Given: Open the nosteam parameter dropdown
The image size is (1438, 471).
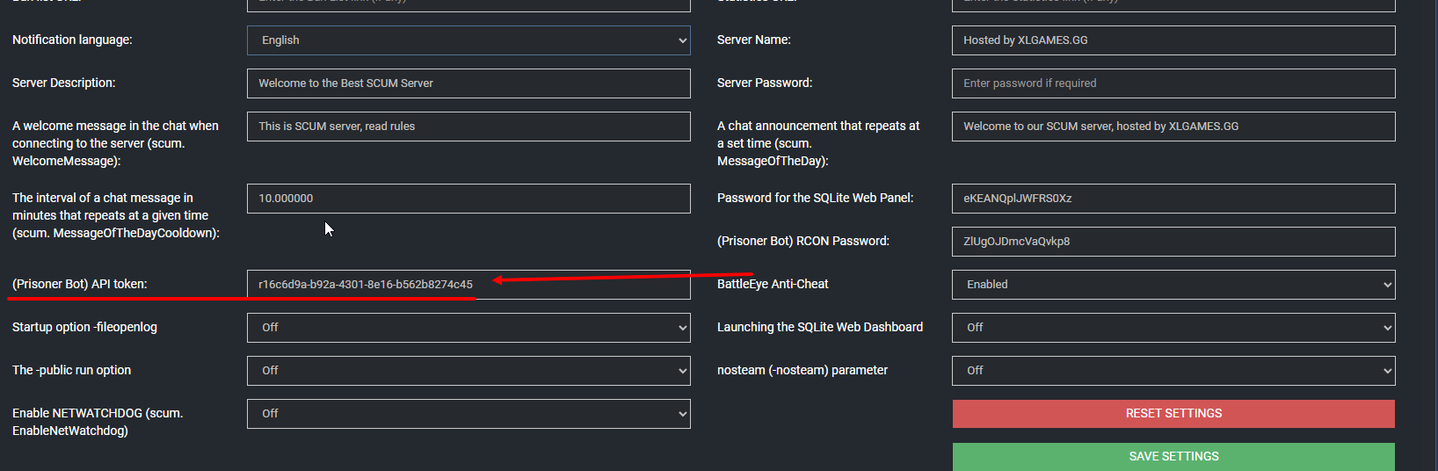Looking at the screenshot, I should click(1173, 371).
